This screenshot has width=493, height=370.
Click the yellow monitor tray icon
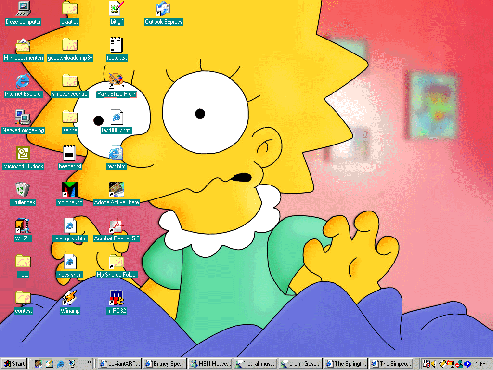point(451,364)
